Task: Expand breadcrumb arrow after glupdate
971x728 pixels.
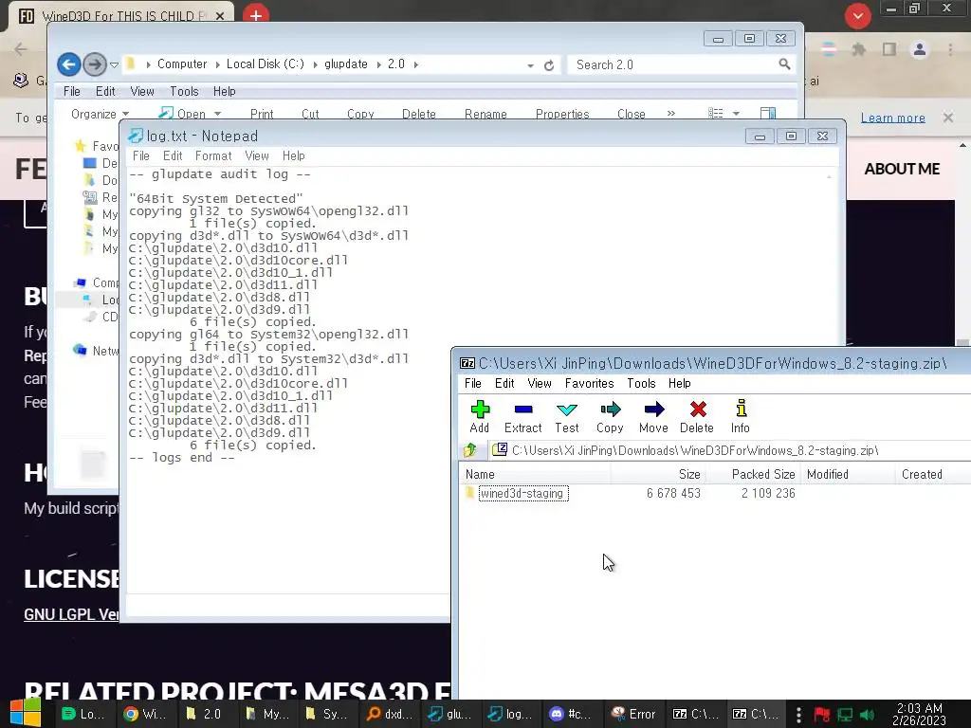Action: click(x=378, y=64)
